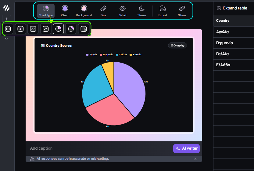
Task: Select the pie chart type icon
Action: [58, 29]
